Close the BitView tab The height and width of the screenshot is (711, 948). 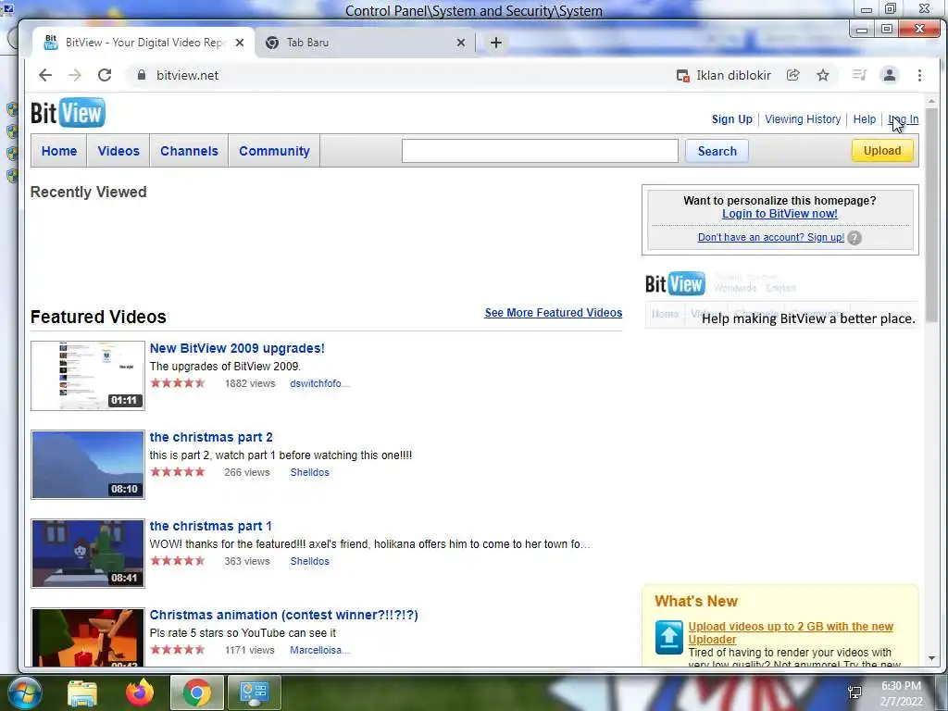click(240, 43)
